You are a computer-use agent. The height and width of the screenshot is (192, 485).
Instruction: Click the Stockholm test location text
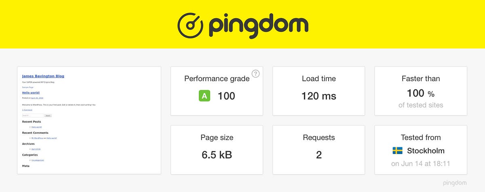(426, 151)
